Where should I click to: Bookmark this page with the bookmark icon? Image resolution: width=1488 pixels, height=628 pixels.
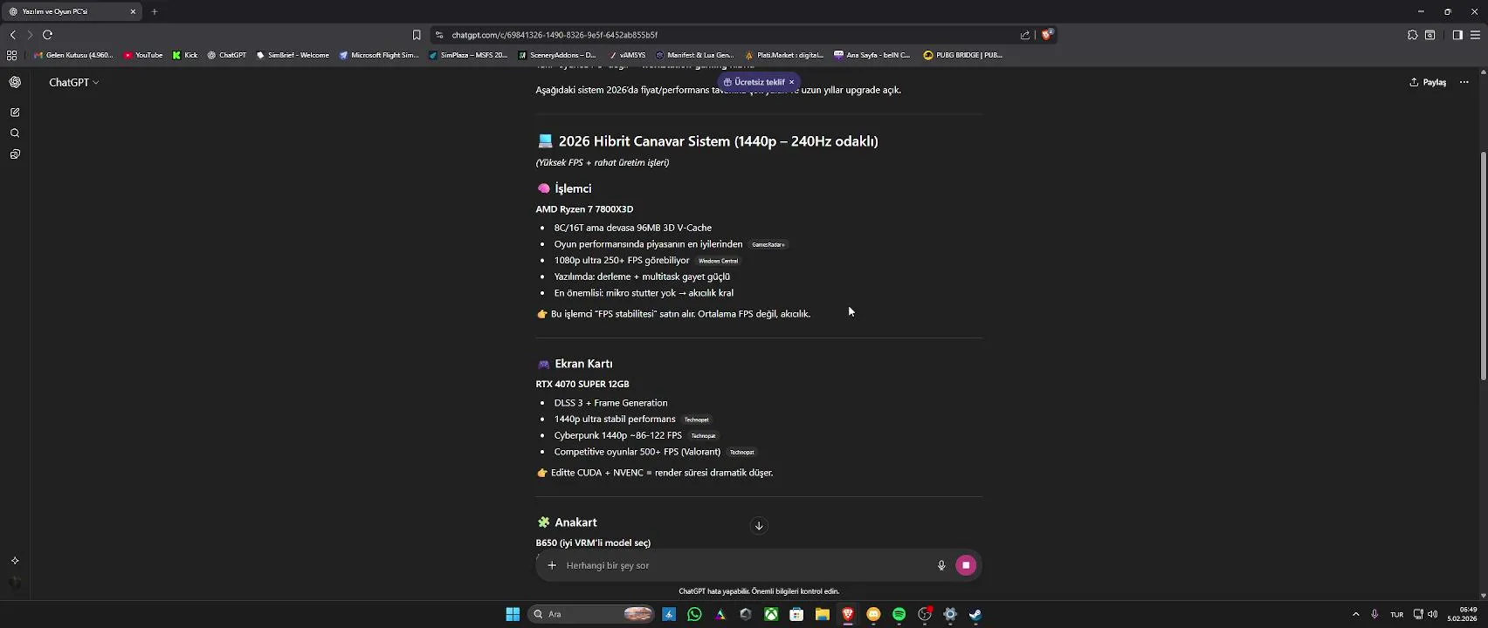417,35
